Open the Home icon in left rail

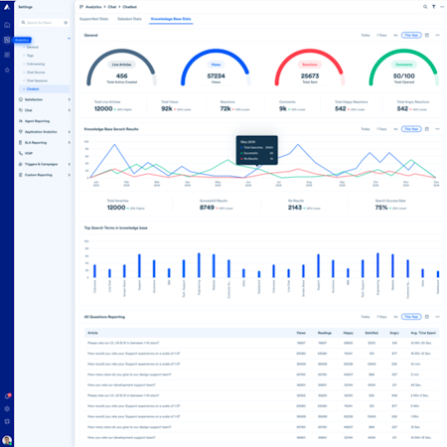[7, 25]
